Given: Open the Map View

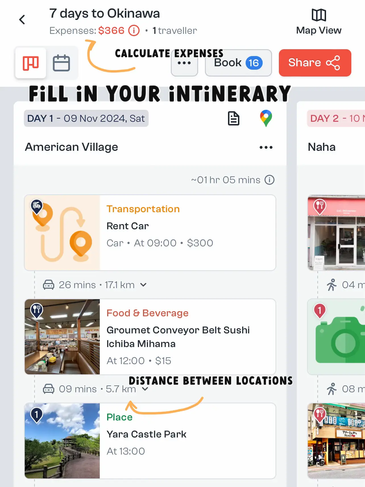Looking at the screenshot, I should 319,22.
